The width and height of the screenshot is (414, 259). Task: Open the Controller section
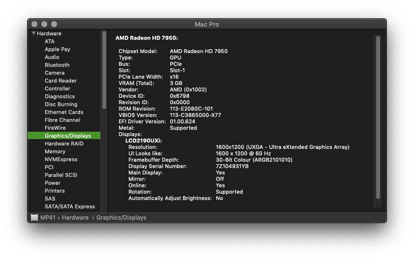click(58, 88)
